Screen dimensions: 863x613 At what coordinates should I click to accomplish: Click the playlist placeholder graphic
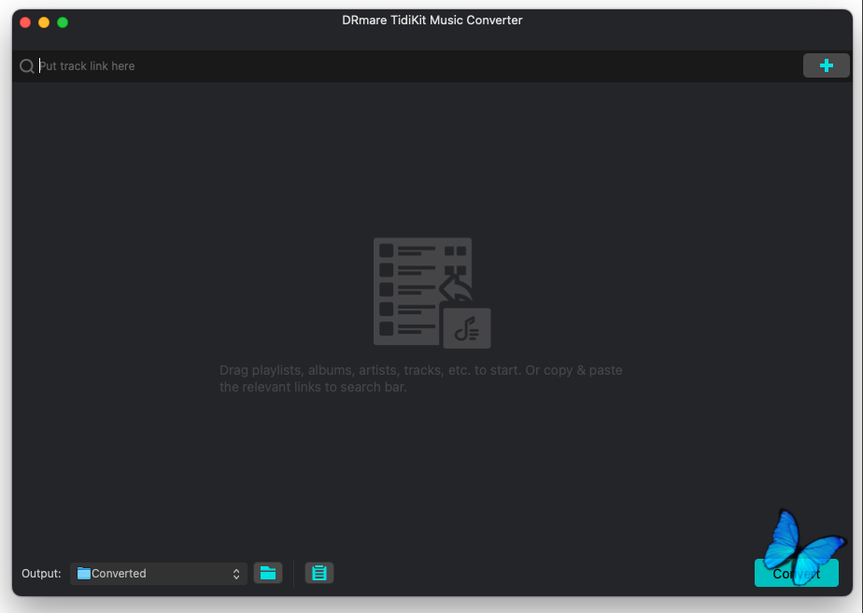[x=432, y=293]
